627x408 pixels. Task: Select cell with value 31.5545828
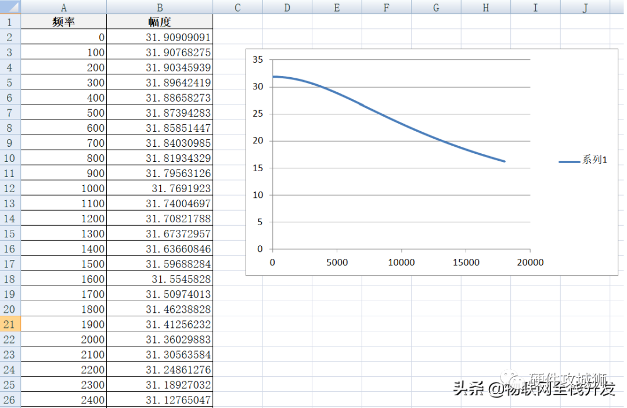(160, 279)
